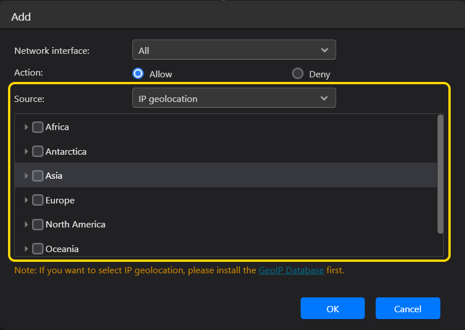Image resolution: width=465 pixels, height=330 pixels.
Task: Tick the North America checkbox
Action: pyautogui.click(x=38, y=225)
